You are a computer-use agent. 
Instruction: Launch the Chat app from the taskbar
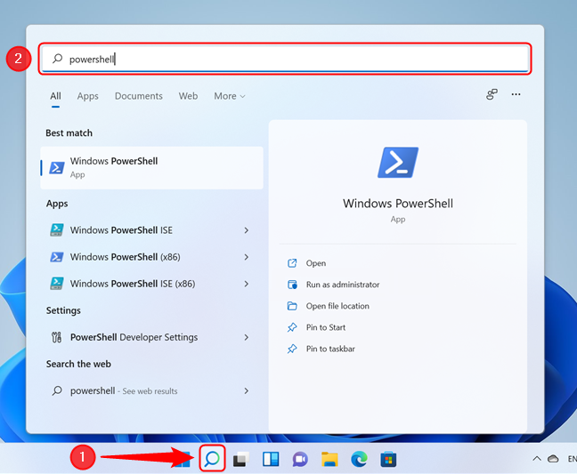click(300, 459)
